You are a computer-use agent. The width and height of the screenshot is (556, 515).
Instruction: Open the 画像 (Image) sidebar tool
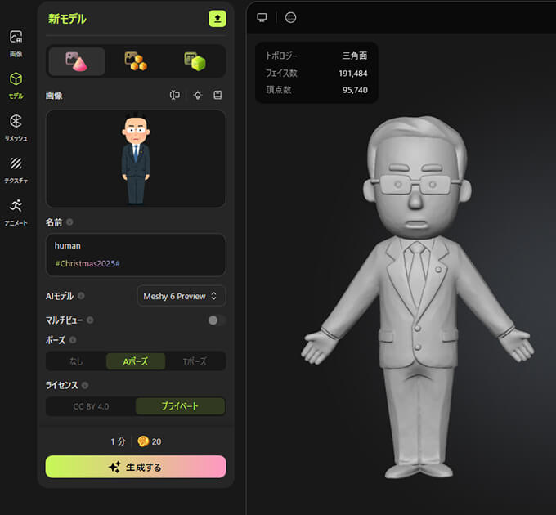(x=16, y=43)
